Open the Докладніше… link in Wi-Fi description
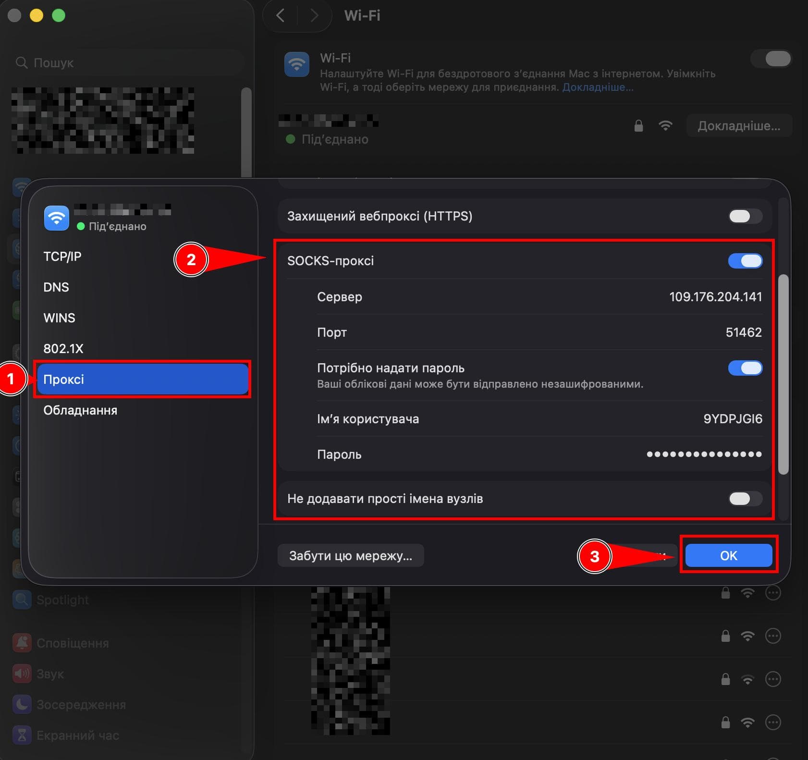 598,87
